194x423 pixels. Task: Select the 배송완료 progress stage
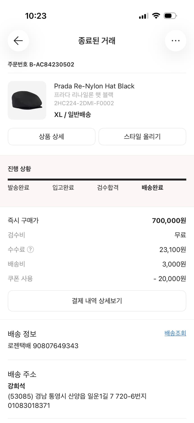click(152, 188)
